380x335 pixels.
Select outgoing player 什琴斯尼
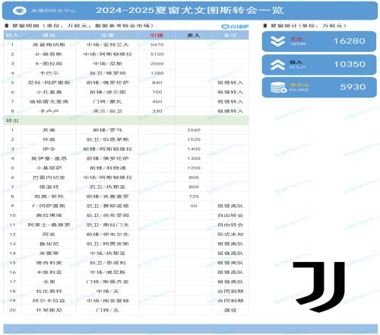click(x=49, y=310)
